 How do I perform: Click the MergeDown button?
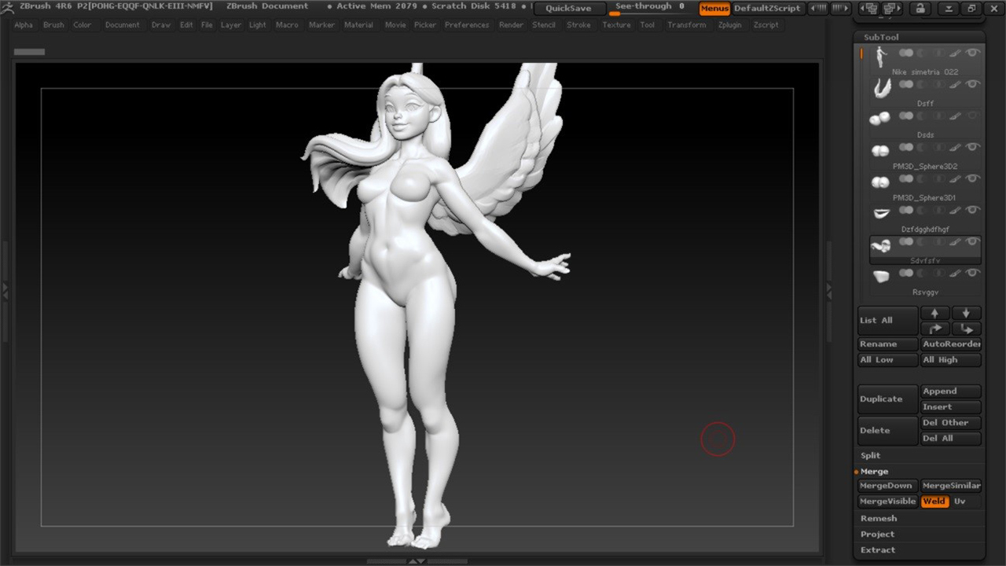tap(887, 486)
